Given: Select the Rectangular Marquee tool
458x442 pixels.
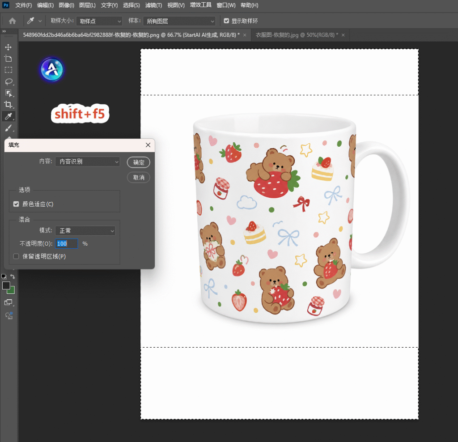Looking at the screenshot, I should point(8,70).
